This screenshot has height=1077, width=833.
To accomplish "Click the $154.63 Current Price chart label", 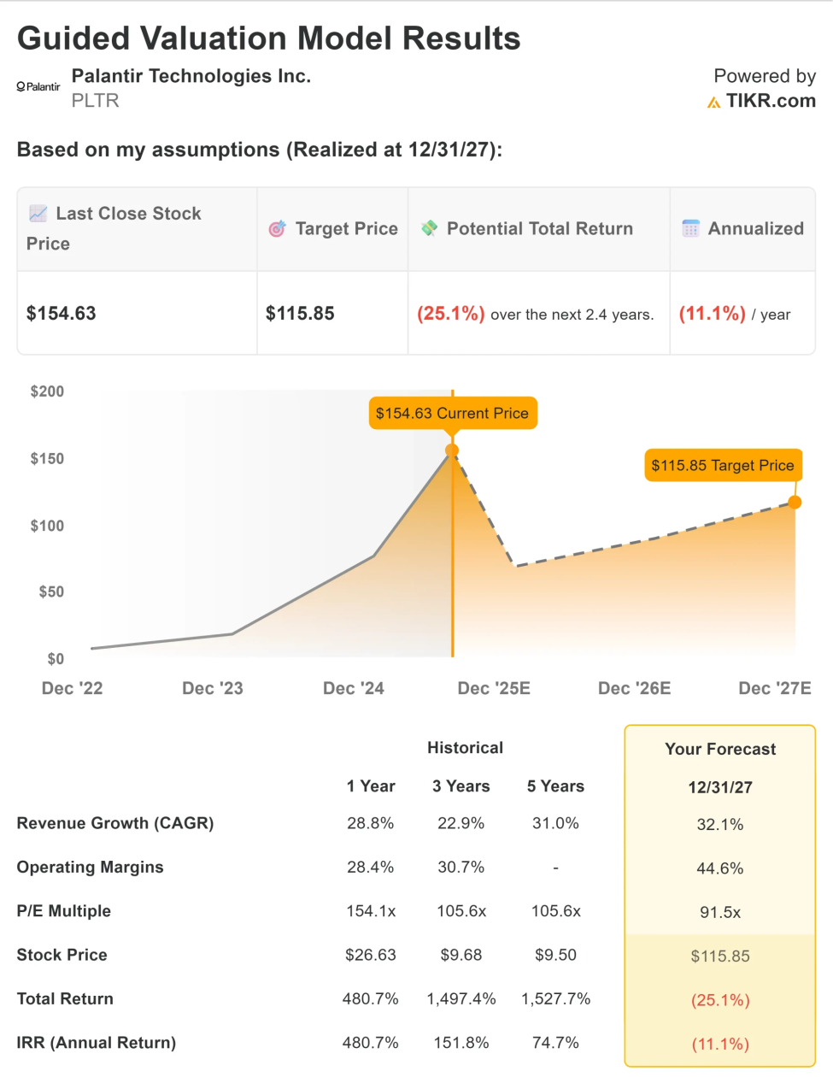I will pos(452,413).
